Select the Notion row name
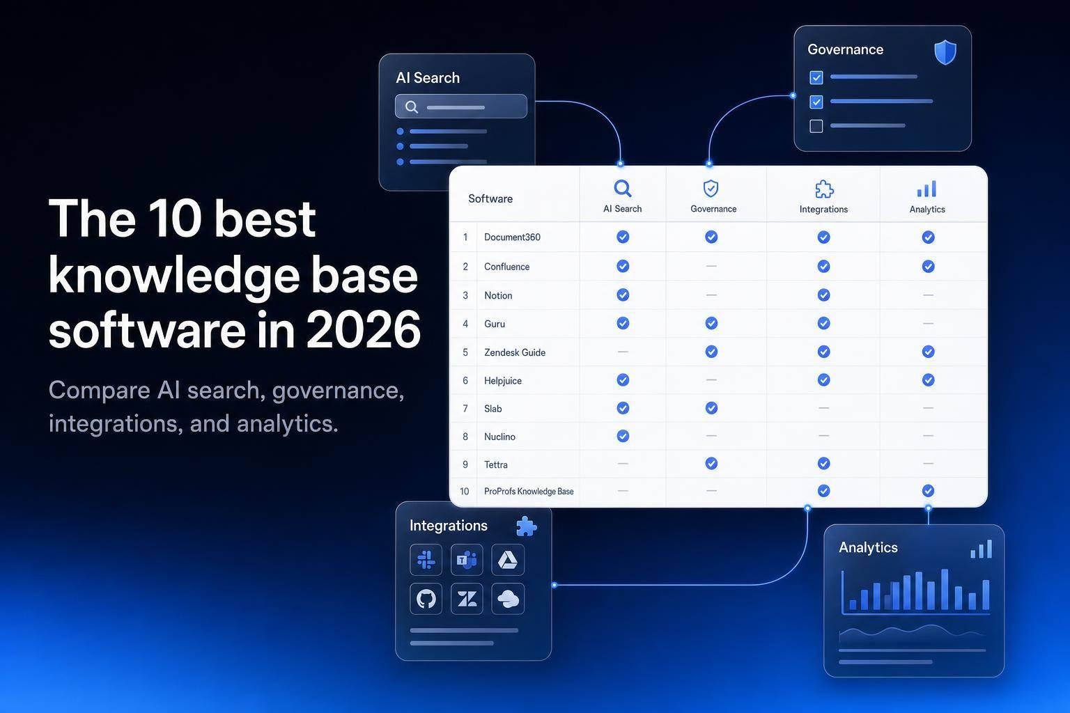Image resolution: width=1070 pixels, height=713 pixels. click(498, 295)
